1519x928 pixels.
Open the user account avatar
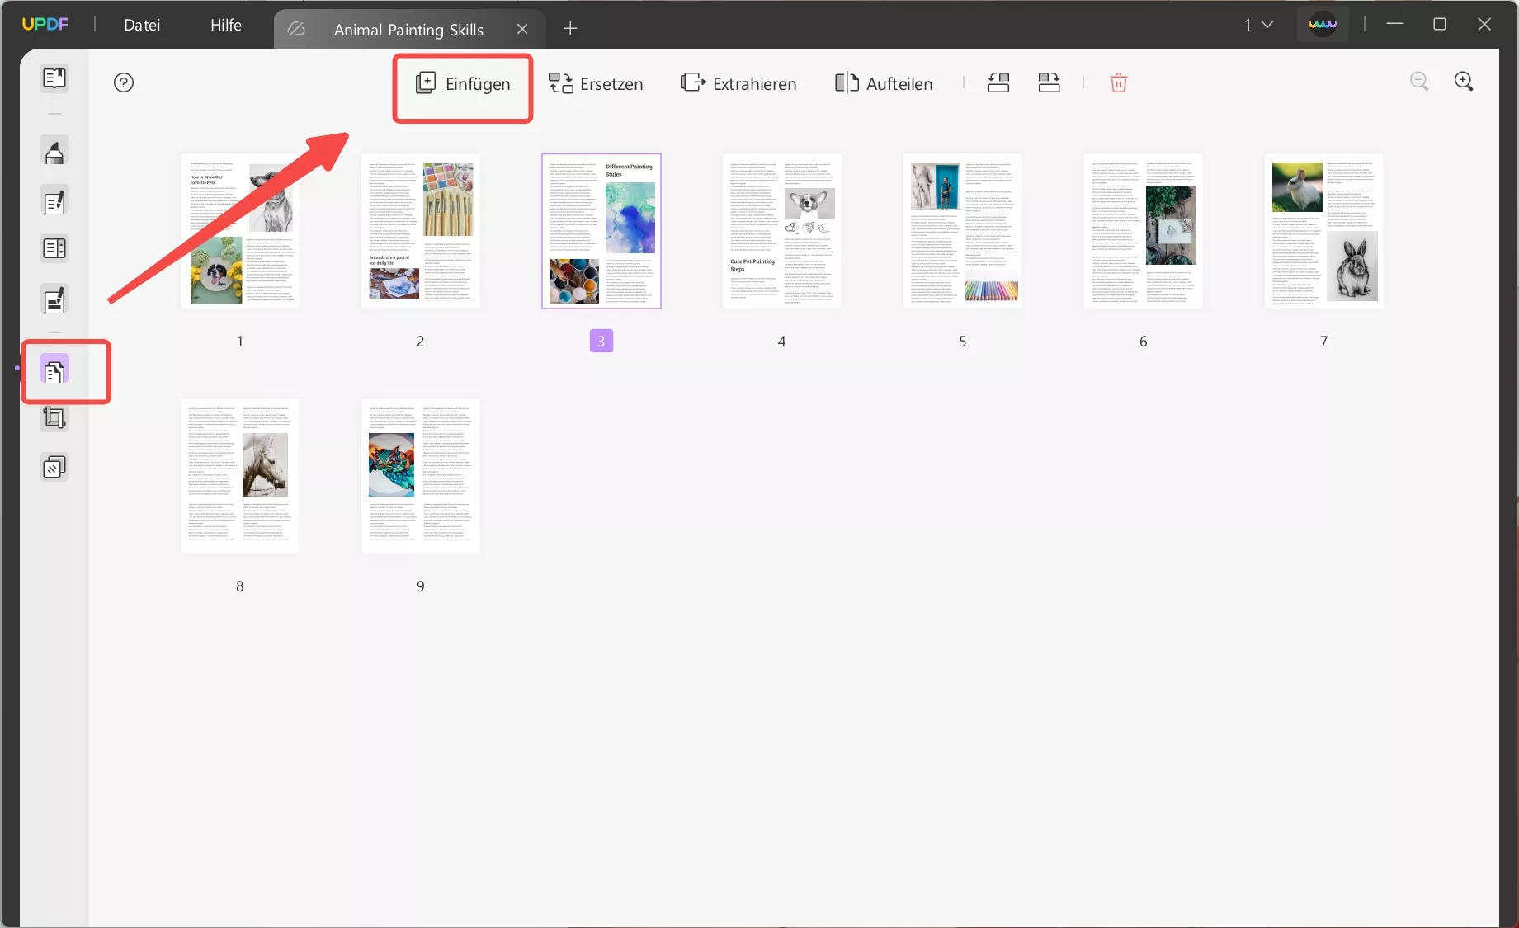pyautogui.click(x=1323, y=25)
